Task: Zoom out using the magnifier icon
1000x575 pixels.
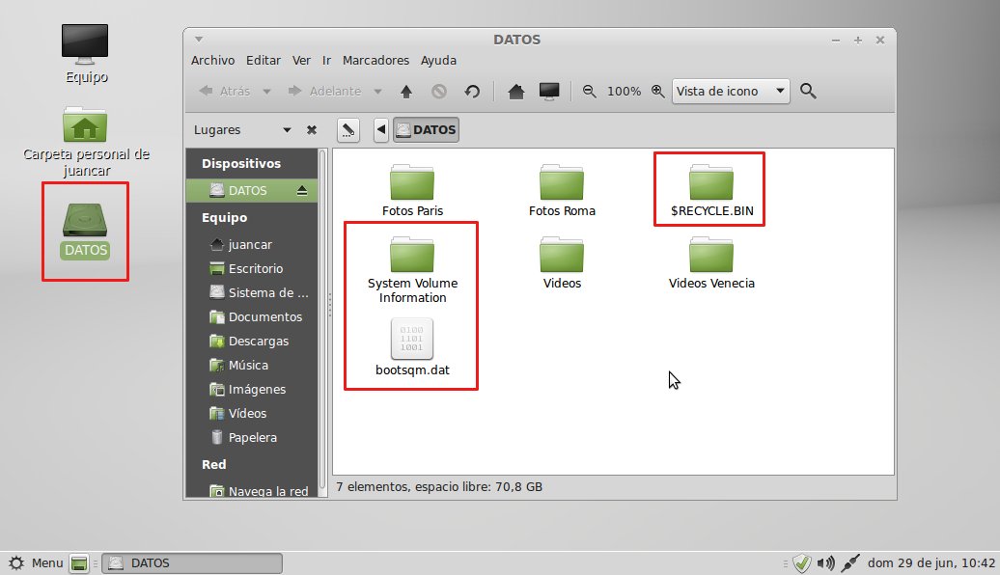Action: click(590, 91)
